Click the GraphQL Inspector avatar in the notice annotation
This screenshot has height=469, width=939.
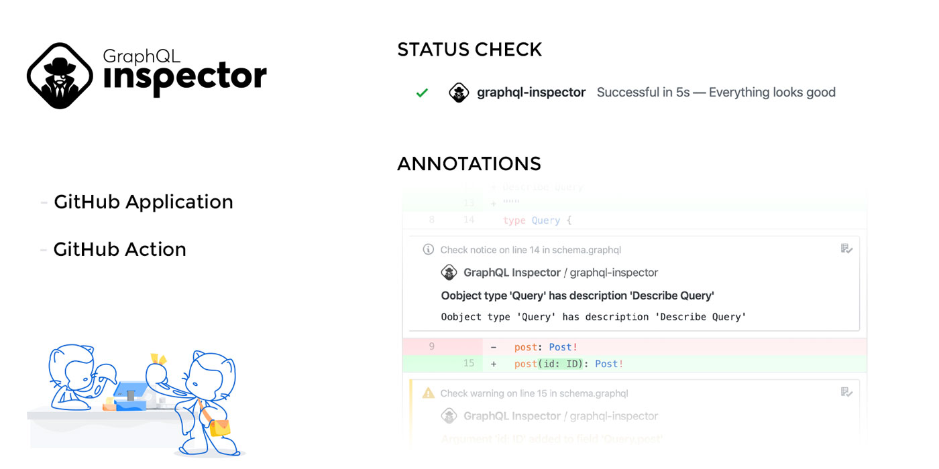coord(449,272)
